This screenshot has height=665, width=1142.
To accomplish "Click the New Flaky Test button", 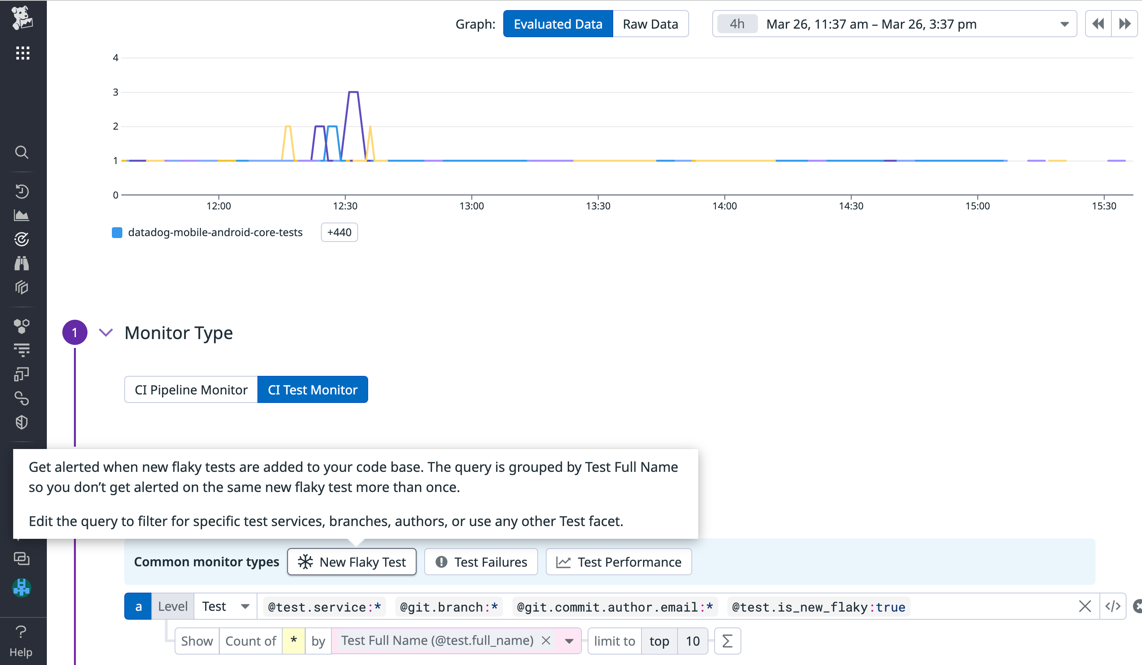I will (352, 562).
